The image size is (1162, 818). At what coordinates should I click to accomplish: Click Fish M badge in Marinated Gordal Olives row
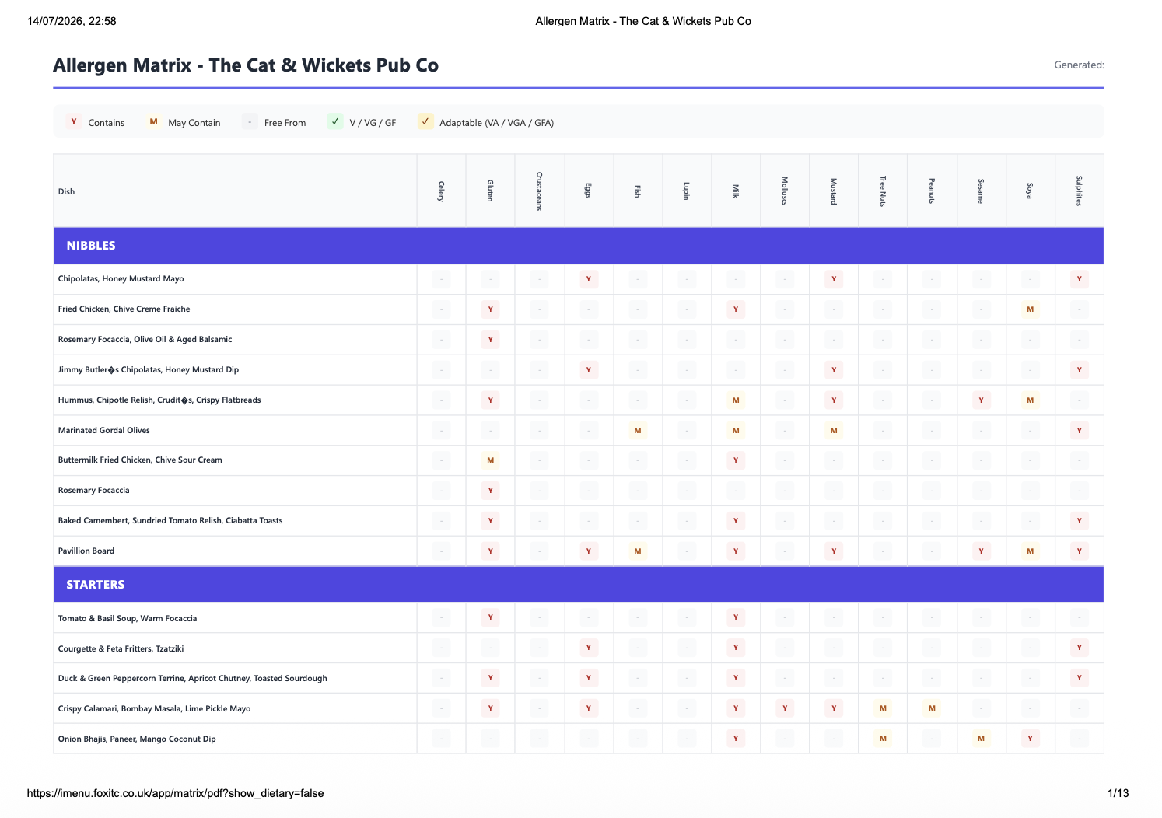click(638, 431)
